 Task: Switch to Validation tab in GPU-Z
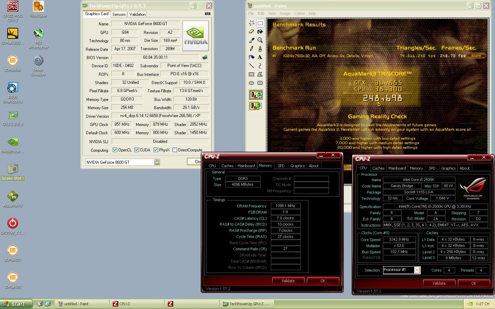pos(137,14)
